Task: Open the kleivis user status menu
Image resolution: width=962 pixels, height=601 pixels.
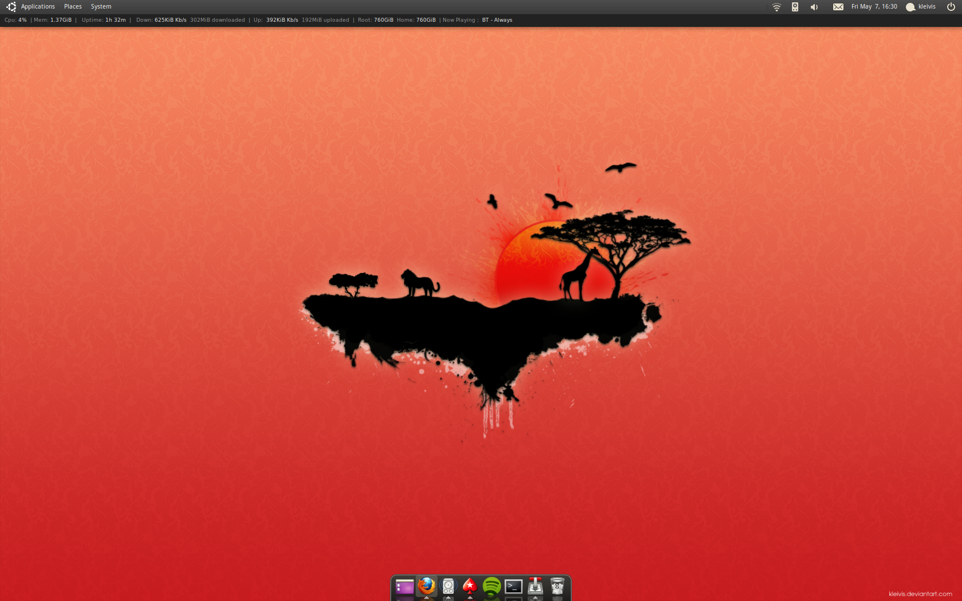Action: point(921,7)
